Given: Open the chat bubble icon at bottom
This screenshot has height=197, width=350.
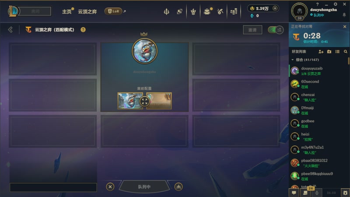Looking at the screenshot, I should 294,193.
